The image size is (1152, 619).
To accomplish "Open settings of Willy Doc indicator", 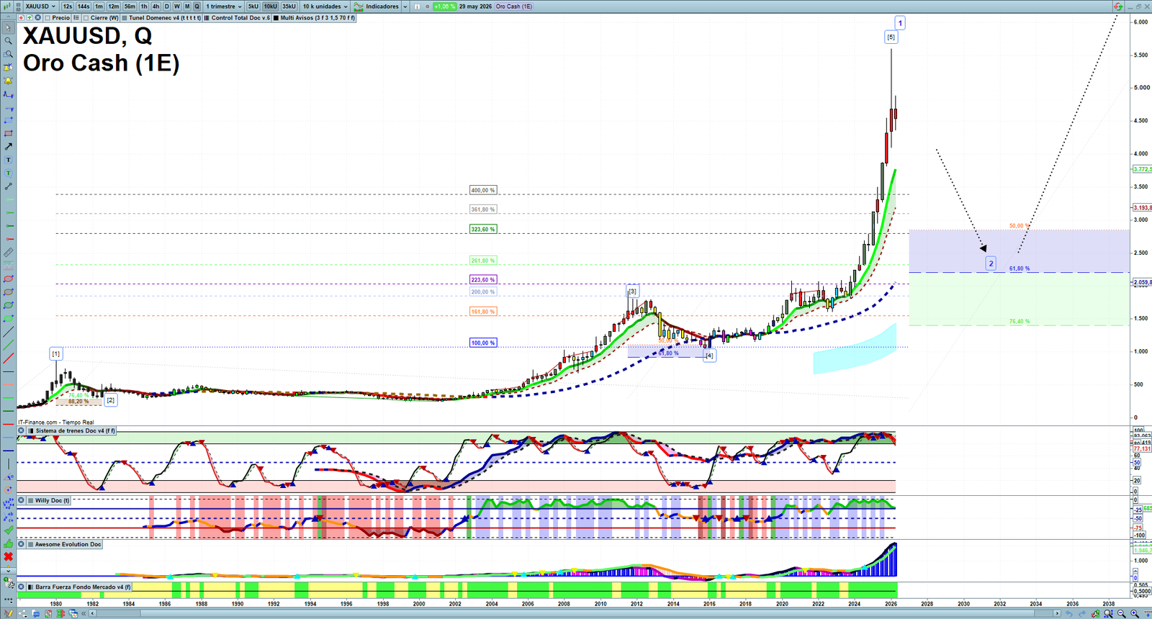I will [22, 500].
